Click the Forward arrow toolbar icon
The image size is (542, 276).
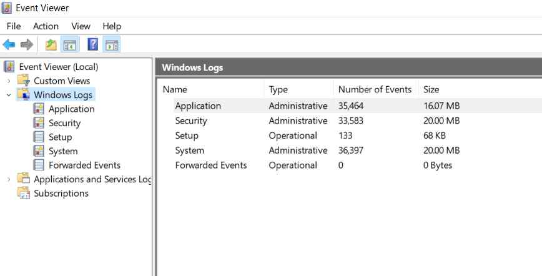[x=27, y=44]
